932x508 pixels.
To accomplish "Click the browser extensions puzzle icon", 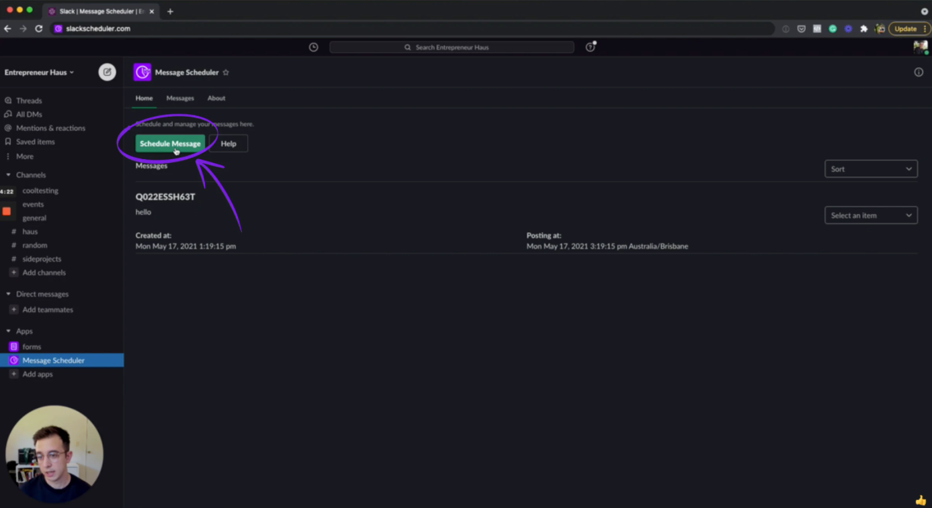I will click(864, 29).
